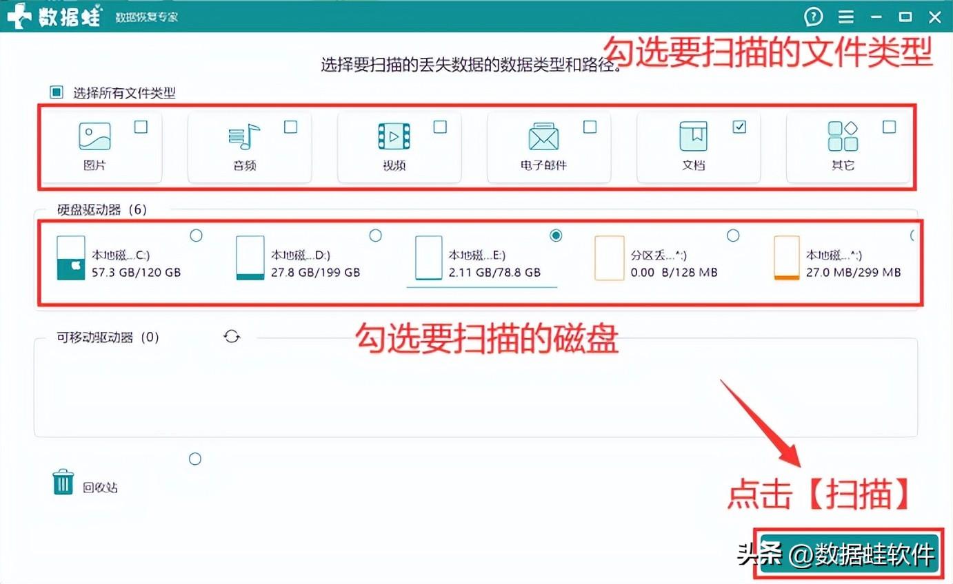Click the 电子邮件 (Email) envelope icon
Screen dimensions: 953x584
pyautogui.click(x=543, y=136)
